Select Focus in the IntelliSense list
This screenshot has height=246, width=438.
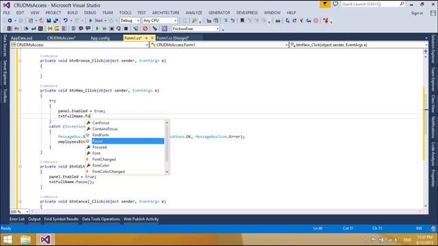[125, 141]
